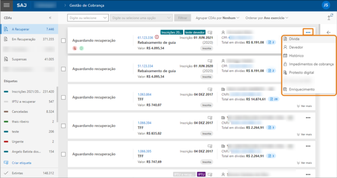337x178 pixels.
Task: Click the red alert icon beside 61.123.336
Action: click(157, 37)
